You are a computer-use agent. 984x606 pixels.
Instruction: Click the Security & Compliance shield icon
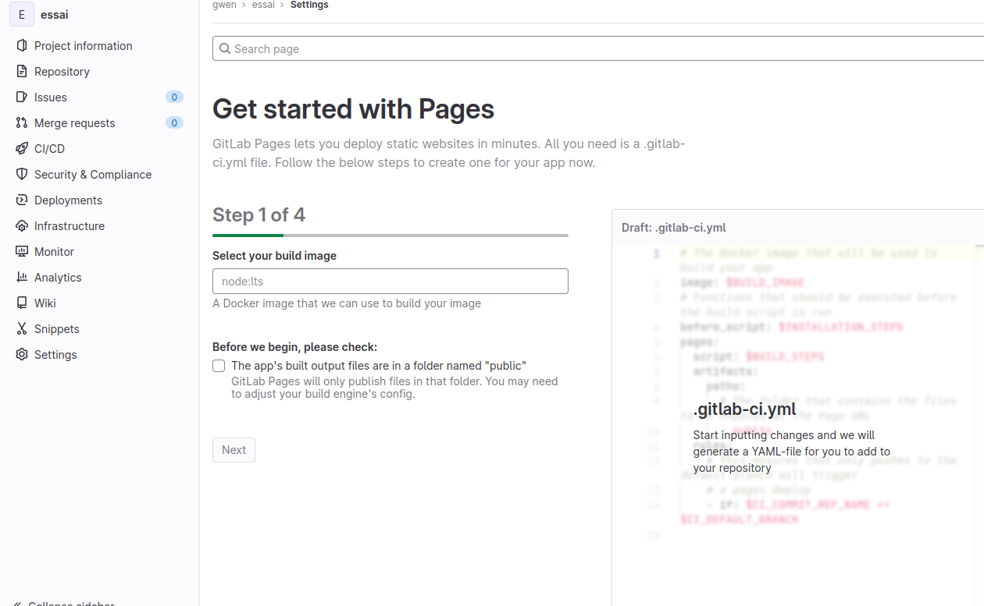(22, 175)
